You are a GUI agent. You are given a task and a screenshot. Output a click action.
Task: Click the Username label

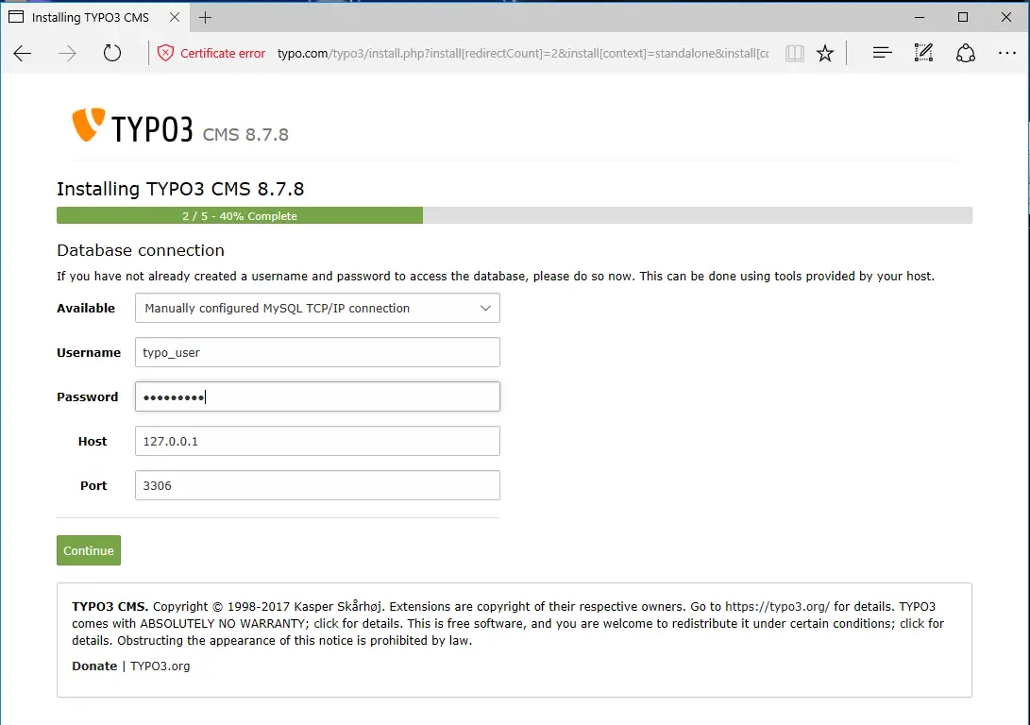coord(89,353)
